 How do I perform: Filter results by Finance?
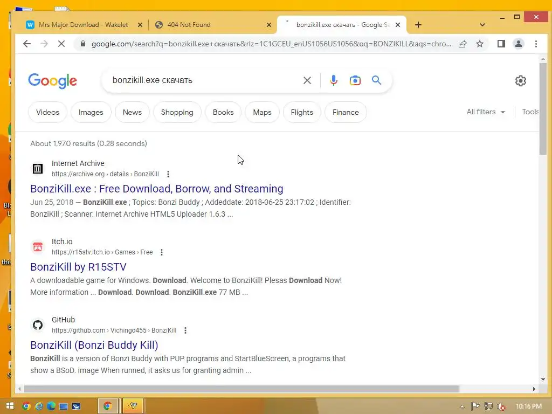coord(346,112)
